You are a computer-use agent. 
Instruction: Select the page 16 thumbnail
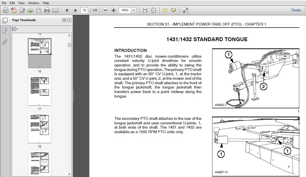click(40, 53)
